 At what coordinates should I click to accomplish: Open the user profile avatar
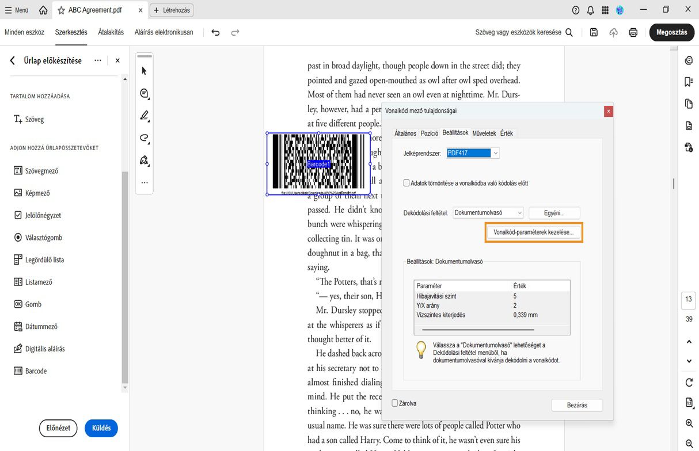tap(620, 10)
